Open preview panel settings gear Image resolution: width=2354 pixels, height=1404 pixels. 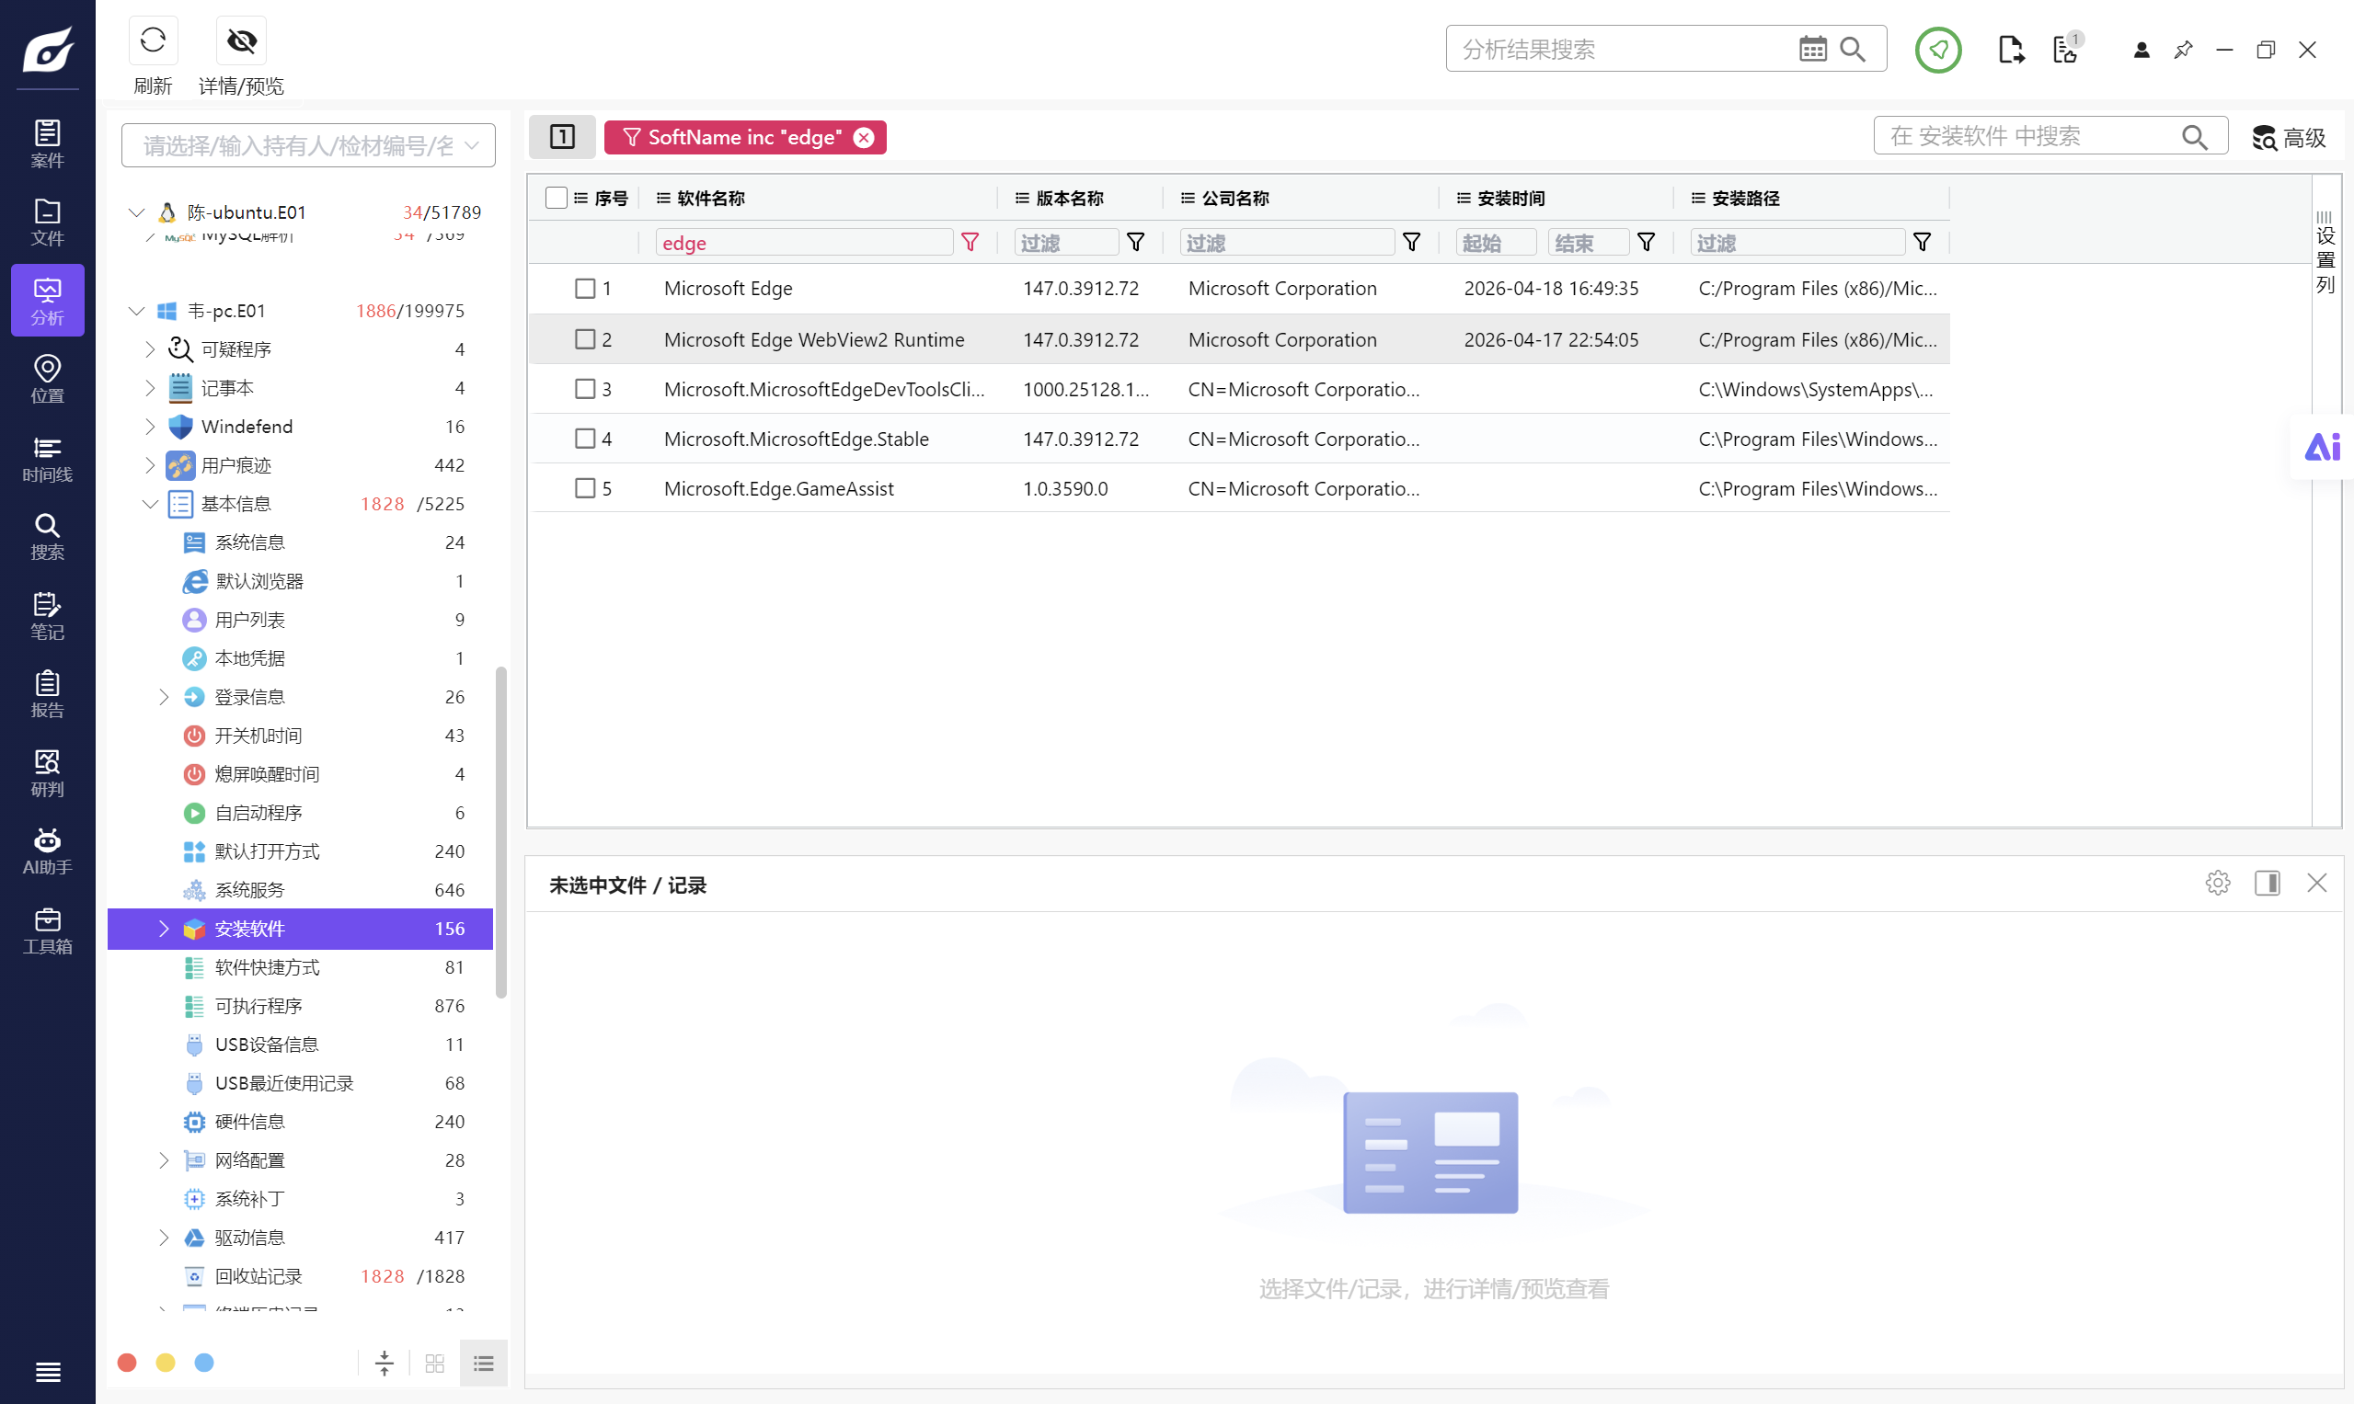[x=2217, y=883]
